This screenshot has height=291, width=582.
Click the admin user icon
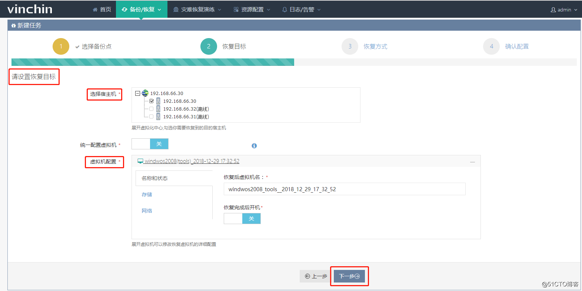pyautogui.click(x=553, y=10)
